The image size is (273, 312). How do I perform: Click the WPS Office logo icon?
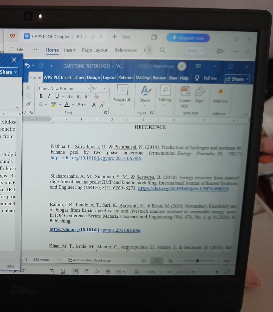pos(12,36)
